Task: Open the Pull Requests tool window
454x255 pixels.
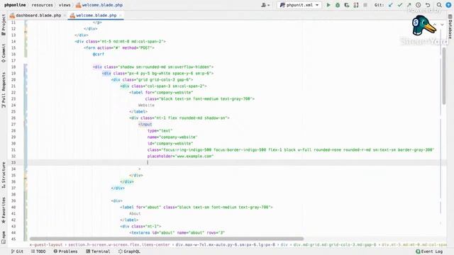Action: pyautogui.click(x=4, y=90)
